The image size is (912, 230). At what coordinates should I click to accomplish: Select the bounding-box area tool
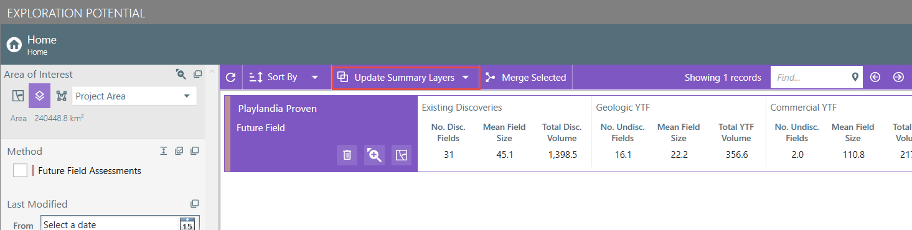(x=61, y=96)
